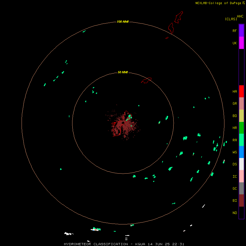Click the NEXLAB-College of DuPage text

point(218,3)
